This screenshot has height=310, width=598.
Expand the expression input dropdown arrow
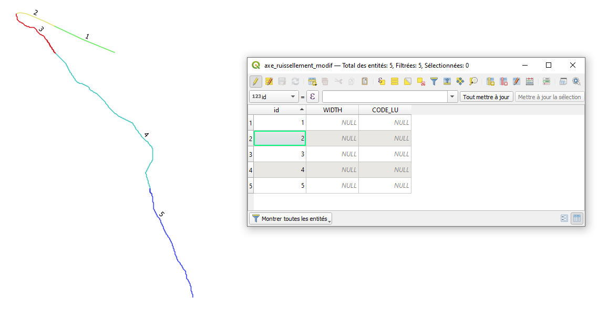(x=452, y=97)
